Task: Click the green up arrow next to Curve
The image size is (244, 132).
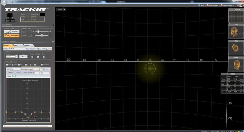Action: (x=13, y=76)
